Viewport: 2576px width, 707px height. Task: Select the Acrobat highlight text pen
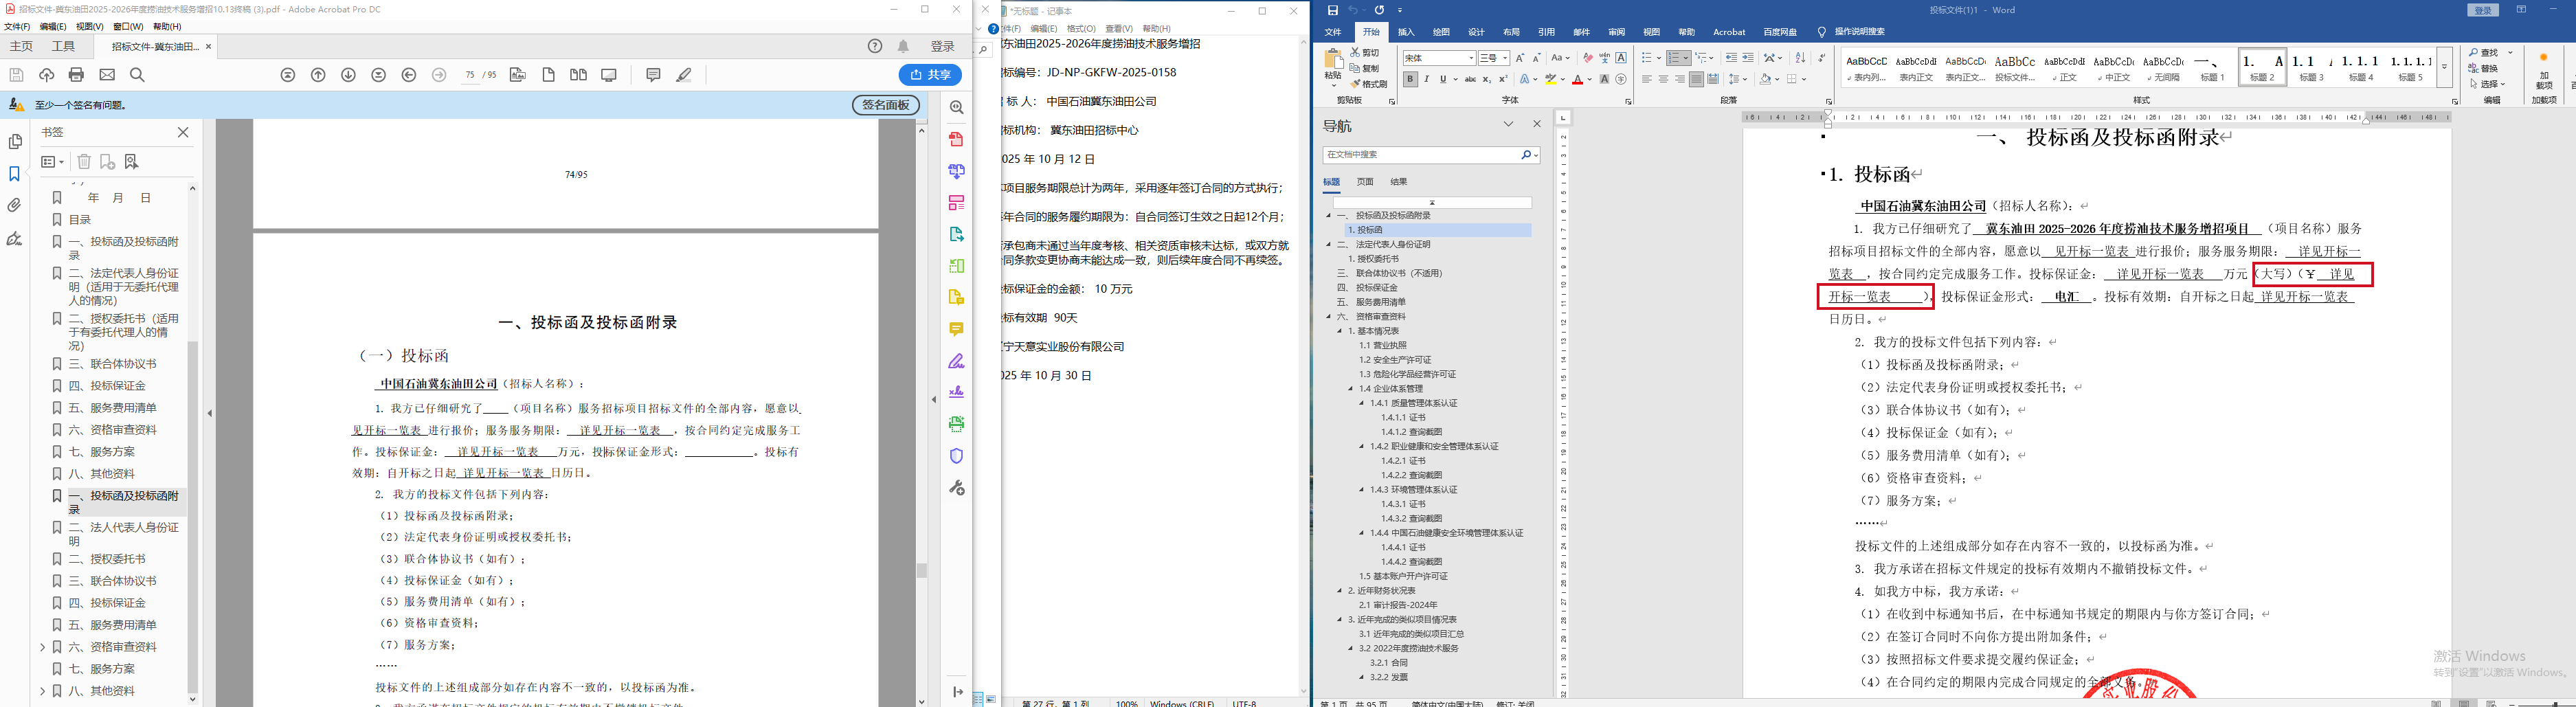point(684,75)
